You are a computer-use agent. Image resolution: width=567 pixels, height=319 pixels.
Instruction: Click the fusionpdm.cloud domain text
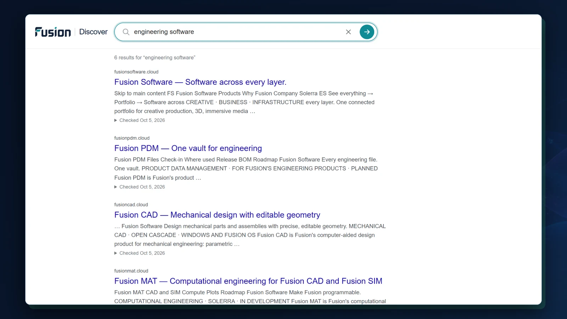pos(132,138)
